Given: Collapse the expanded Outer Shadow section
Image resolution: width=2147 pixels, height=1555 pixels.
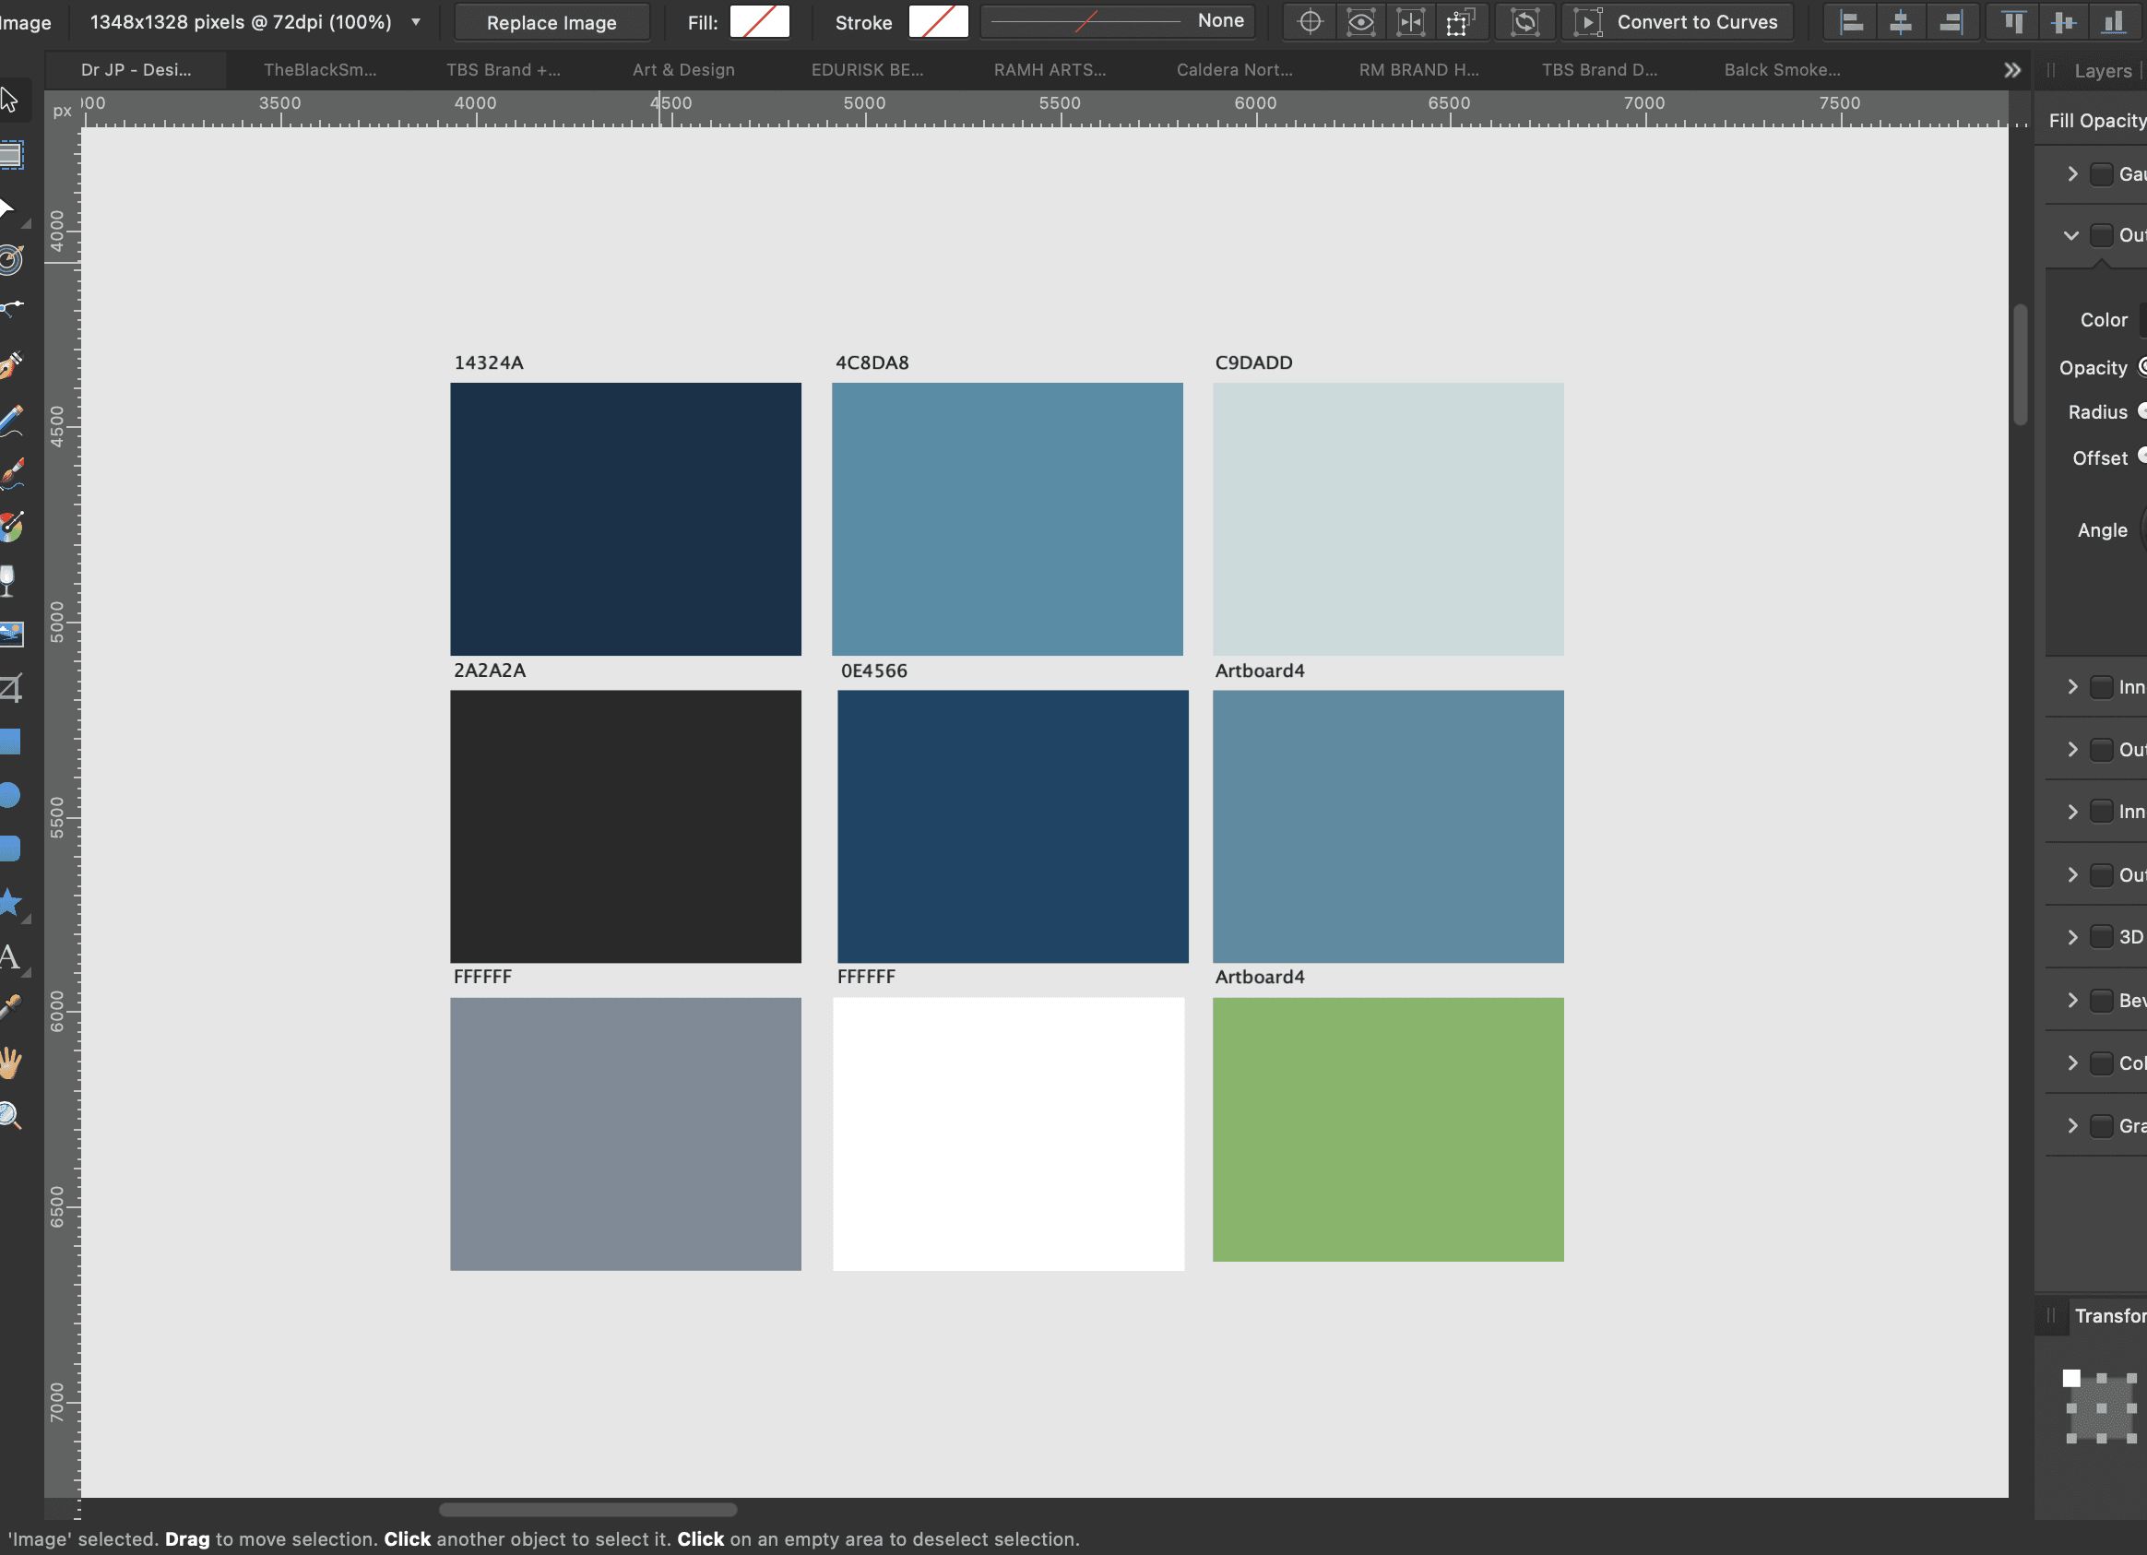Looking at the screenshot, I should click(2071, 234).
